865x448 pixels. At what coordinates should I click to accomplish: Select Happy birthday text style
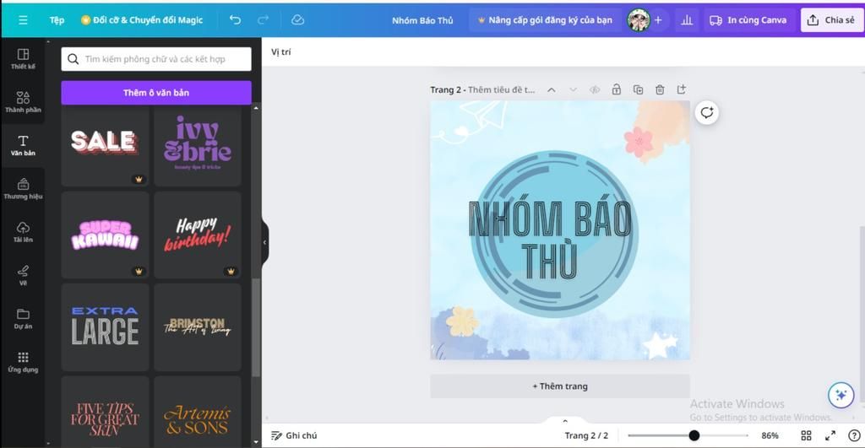[198, 235]
